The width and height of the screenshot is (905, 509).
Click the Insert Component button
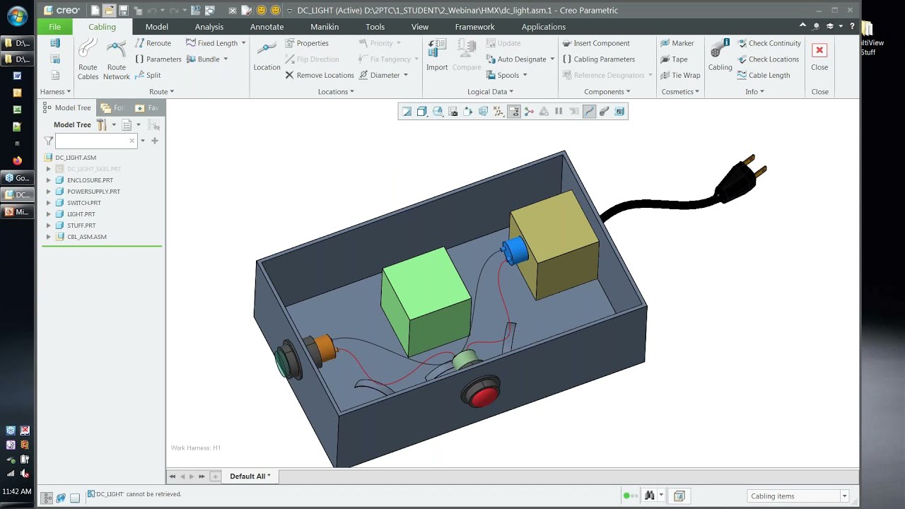tap(596, 43)
